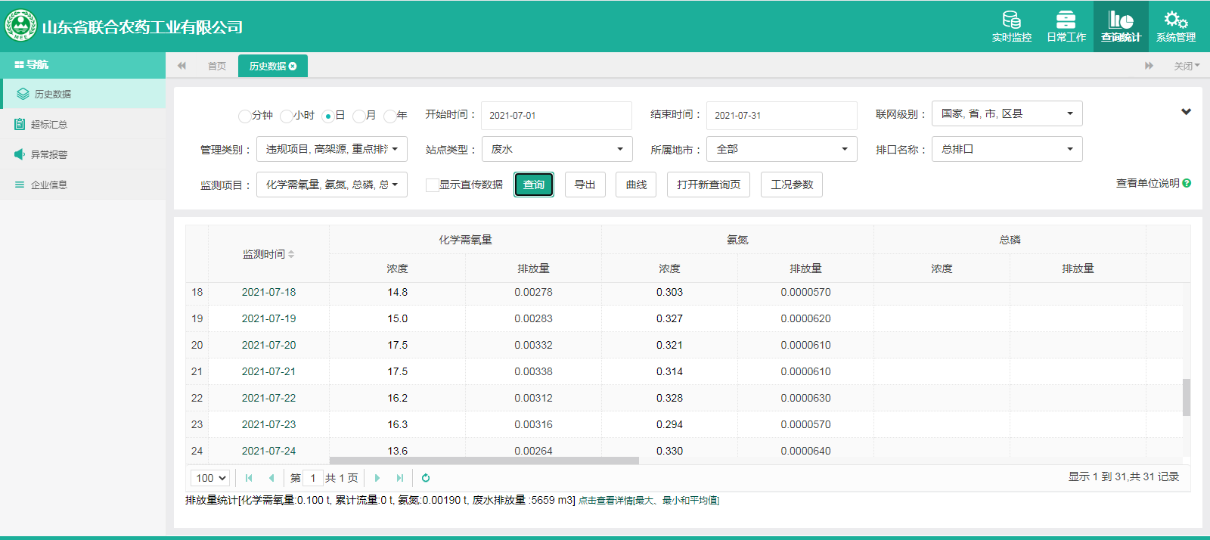The width and height of the screenshot is (1210, 540).
Task: Enable 显示直传数据 checkbox
Action: click(x=433, y=185)
